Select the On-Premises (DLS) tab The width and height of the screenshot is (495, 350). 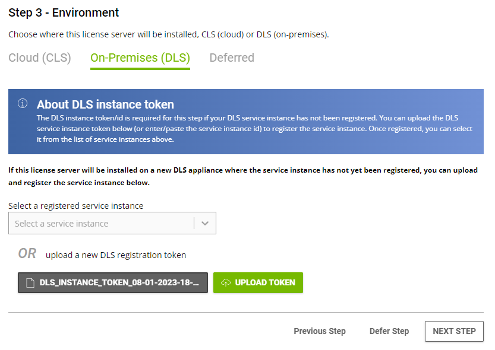tap(140, 58)
